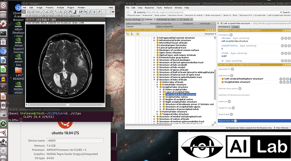Select Right occipital lobe structure in the tree
The height and width of the screenshot is (161, 291).
click(x=181, y=102)
